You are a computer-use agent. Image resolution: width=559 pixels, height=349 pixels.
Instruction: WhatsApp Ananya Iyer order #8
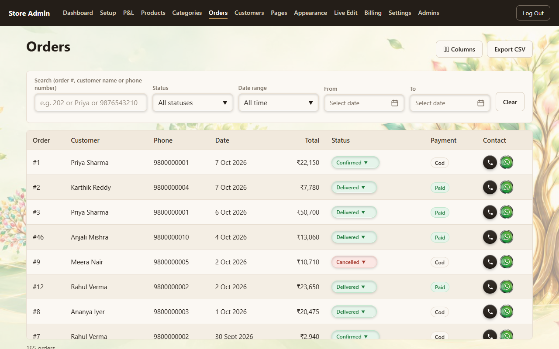click(507, 311)
